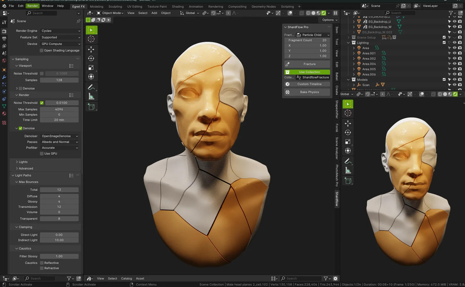The height and width of the screenshot is (287, 465).
Task: Open the Add Cube tool
Action: click(x=92, y=107)
